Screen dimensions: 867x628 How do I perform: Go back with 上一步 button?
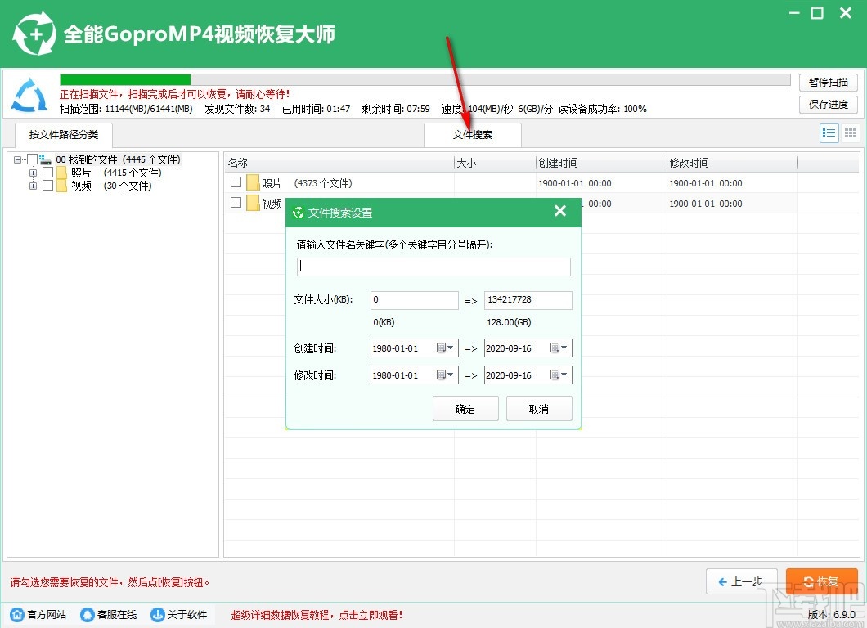pyautogui.click(x=742, y=581)
